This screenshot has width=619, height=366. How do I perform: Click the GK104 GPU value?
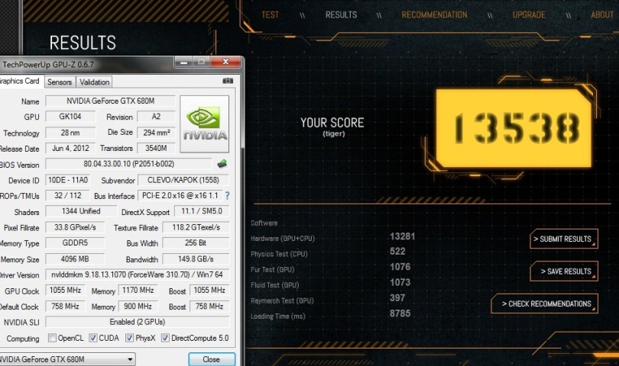70,117
